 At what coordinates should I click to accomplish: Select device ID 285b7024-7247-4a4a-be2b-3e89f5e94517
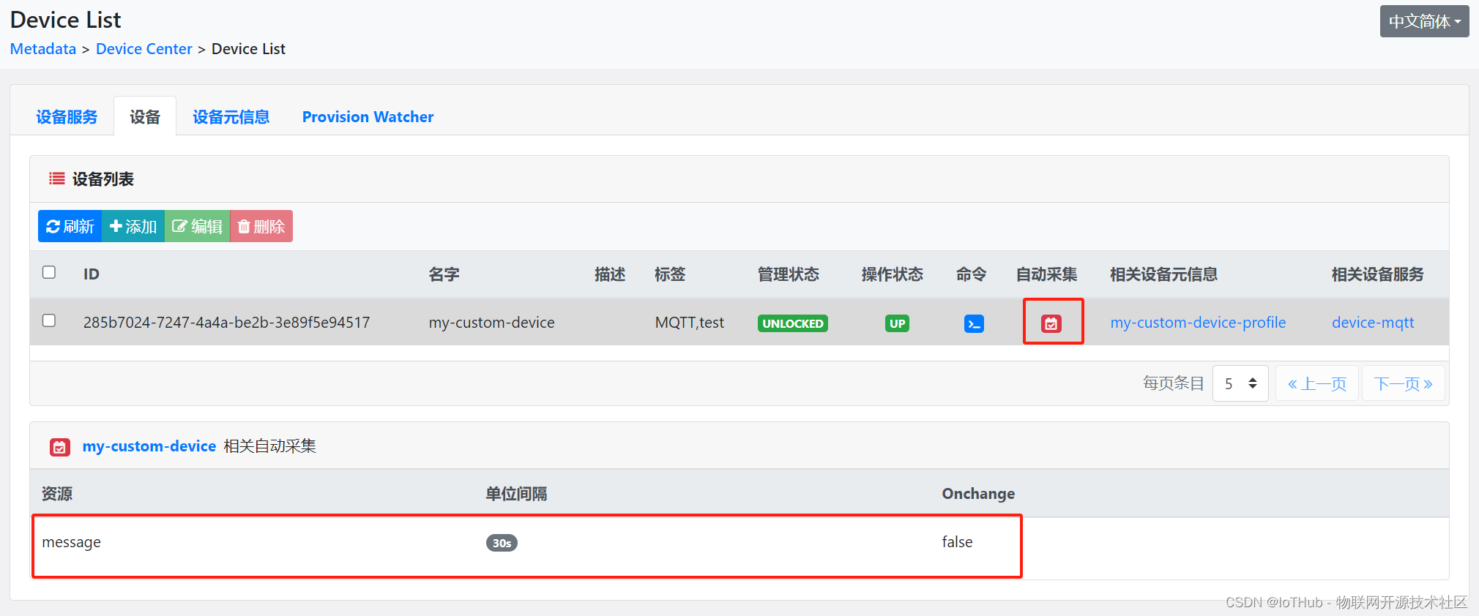pyautogui.click(x=227, y=323)
